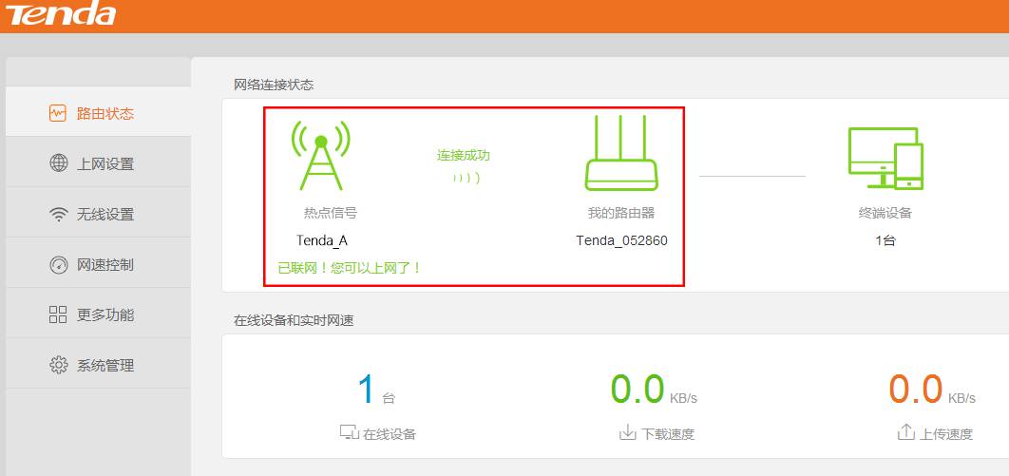Open the 无线设置 menu item
The height and width of the screenshot is (476, 1009).
(99, 214)
